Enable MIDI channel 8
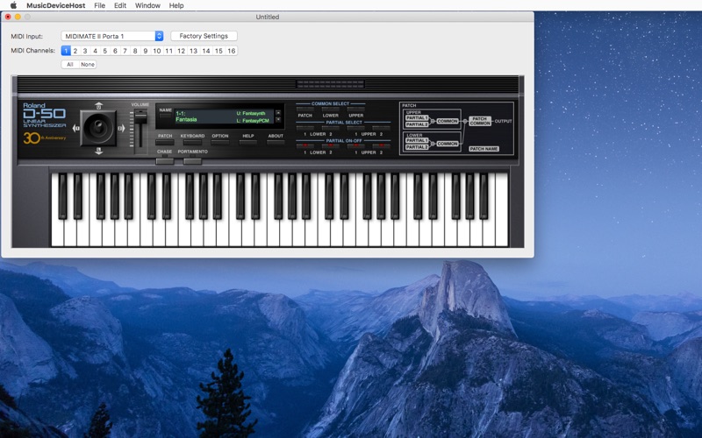This screenshot has height=438, width=702. (x=135, y=51)
